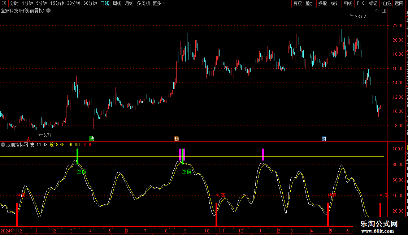The height and width of the screenshot is (235, 408).
Task: Click the diamond icon above the chart
Action: 377,11
